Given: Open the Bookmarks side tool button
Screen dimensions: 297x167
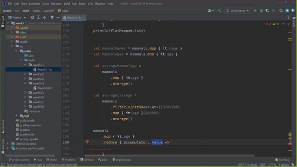Looking at the screenshot, I should [3, 146].
